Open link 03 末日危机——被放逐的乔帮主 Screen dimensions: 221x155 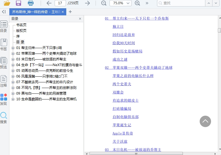click(x=133, y=150)
